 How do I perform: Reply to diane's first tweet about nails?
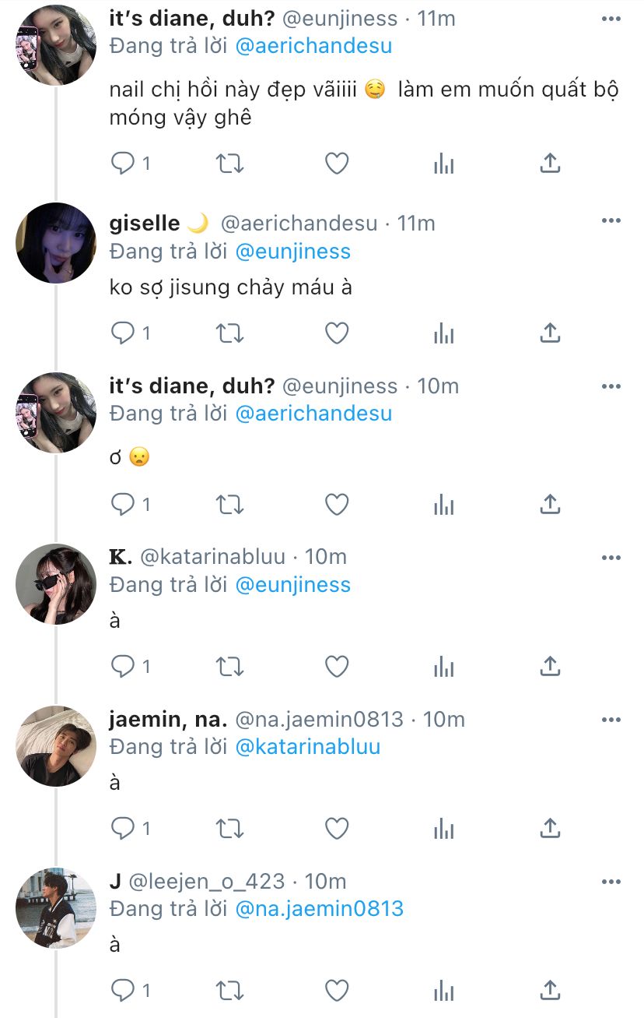(x=123, y=164)
